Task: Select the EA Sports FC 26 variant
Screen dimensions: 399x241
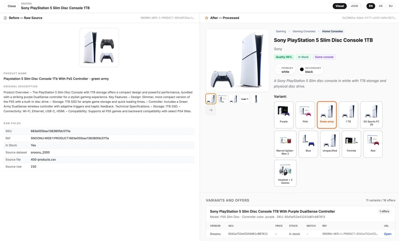Action: pos(371,115)
